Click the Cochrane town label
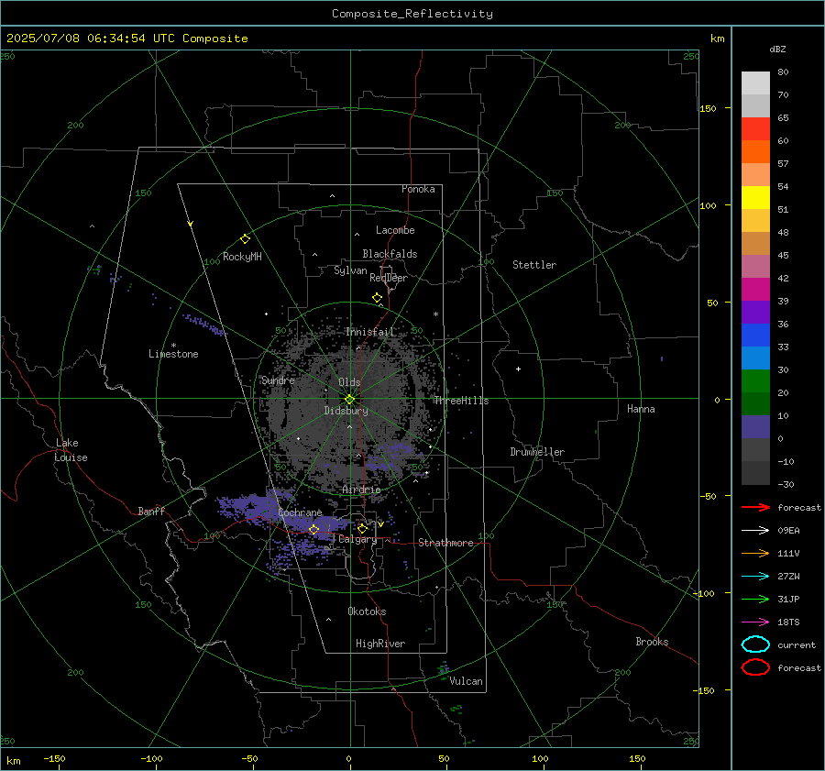 [x=300, y=512]
